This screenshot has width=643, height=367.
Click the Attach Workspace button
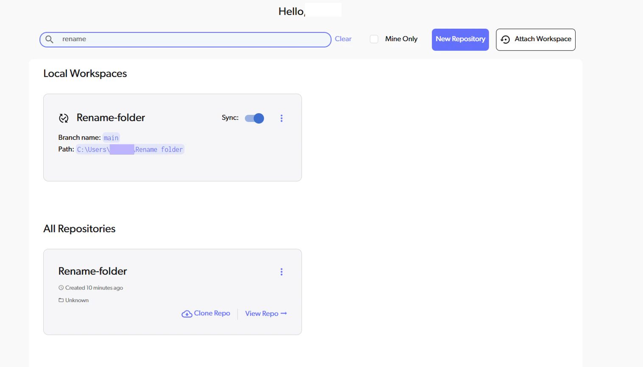[535, 39]
